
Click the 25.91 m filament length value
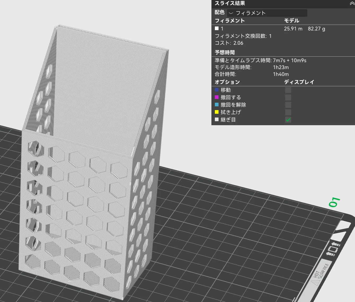pos(293,29)
